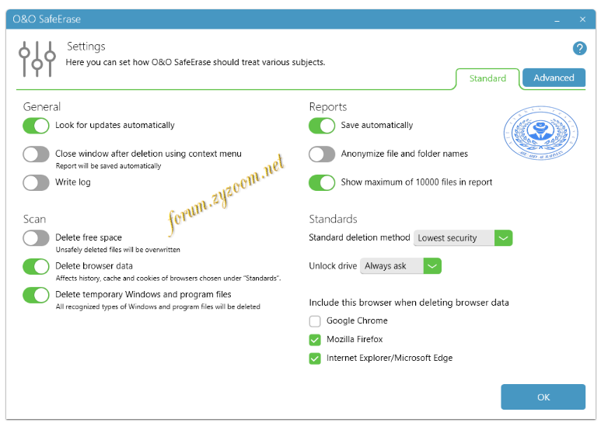Click the 'Standard deletion method' label
601x426 pixels.
(x=359, y=237)
